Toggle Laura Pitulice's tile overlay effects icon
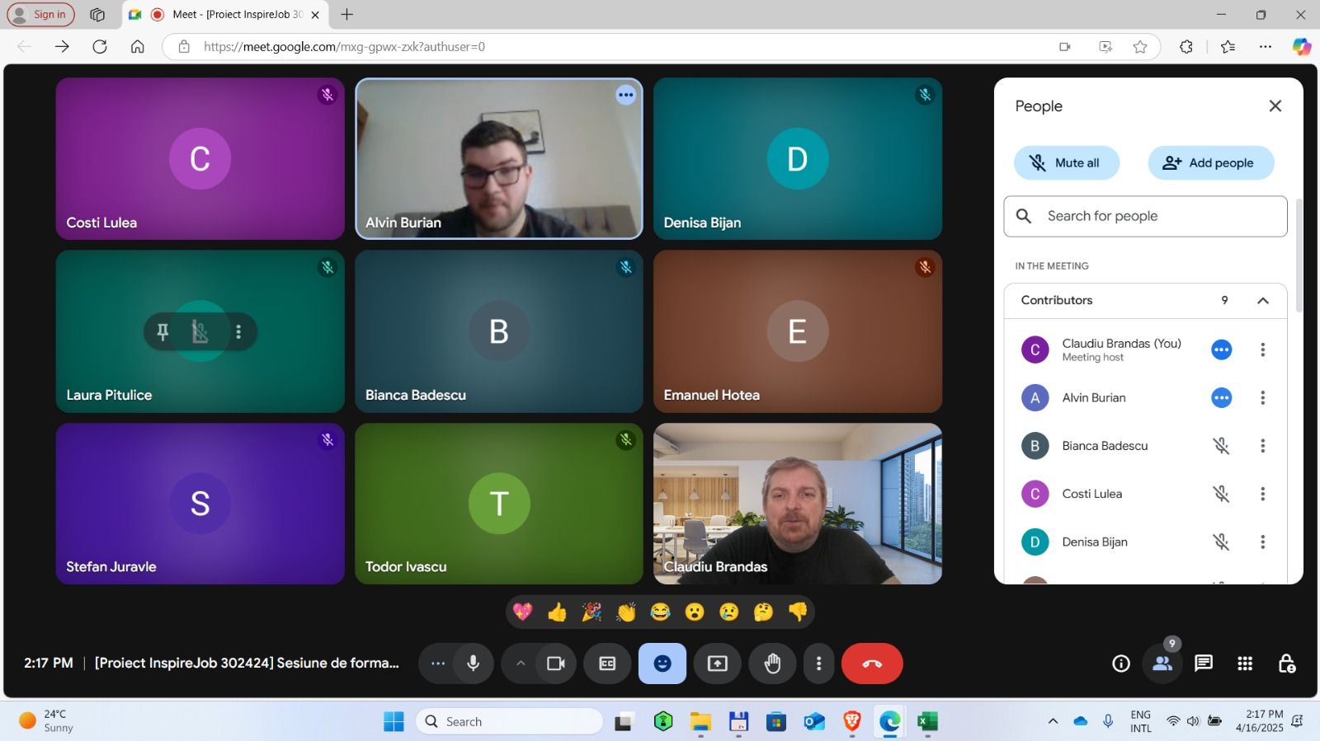This screenshot has width=1320, height=741. (x=200, y=331)
